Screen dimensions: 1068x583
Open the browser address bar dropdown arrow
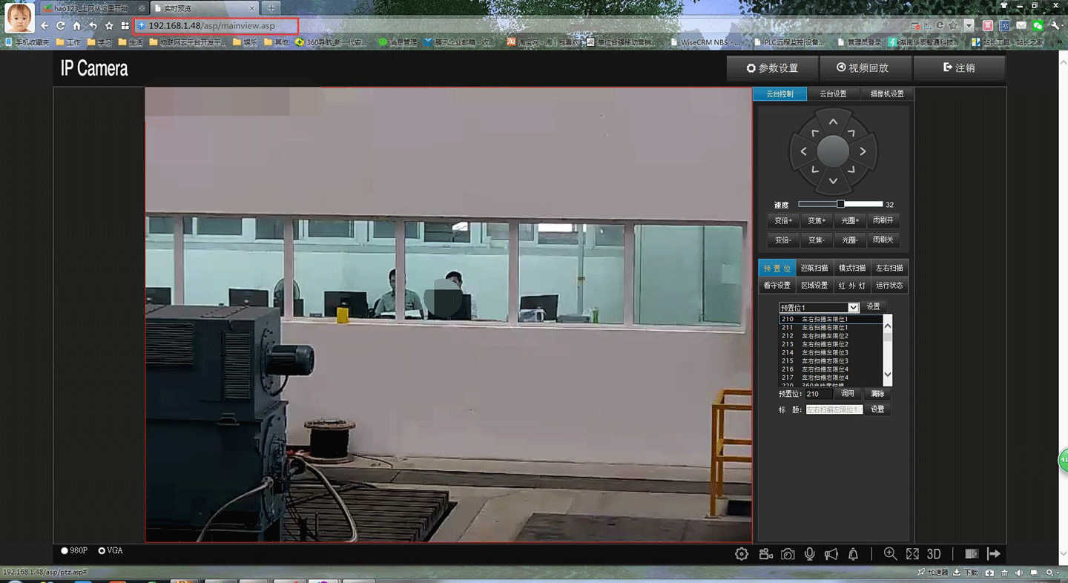(969, 26)
